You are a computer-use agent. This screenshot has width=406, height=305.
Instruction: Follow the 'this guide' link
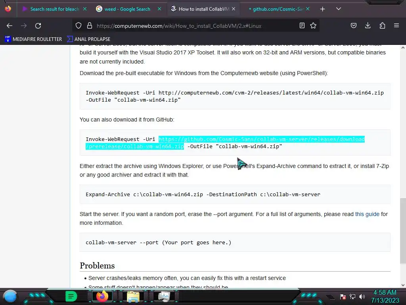[x=367, y=214]
